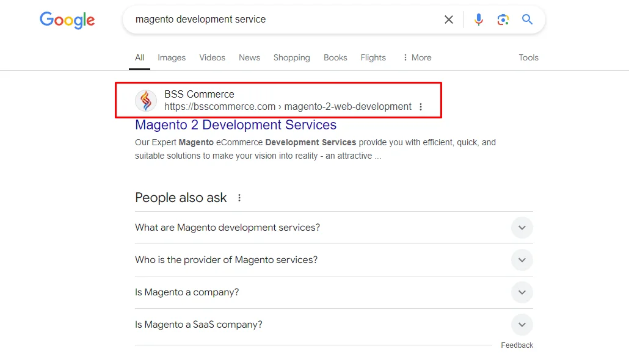The width and height of the screenshot is (629, 357).
Task: Open the News tab
Action: (x=250, y=58)
